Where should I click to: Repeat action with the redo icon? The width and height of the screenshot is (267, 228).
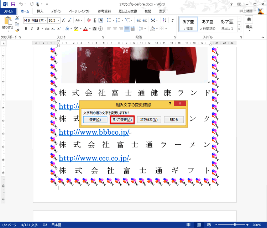coord(31,4)
